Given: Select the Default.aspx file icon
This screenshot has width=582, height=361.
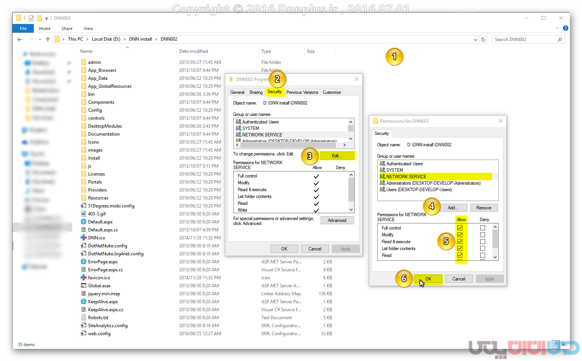Looking at the screenshot, I should [84, 222].
